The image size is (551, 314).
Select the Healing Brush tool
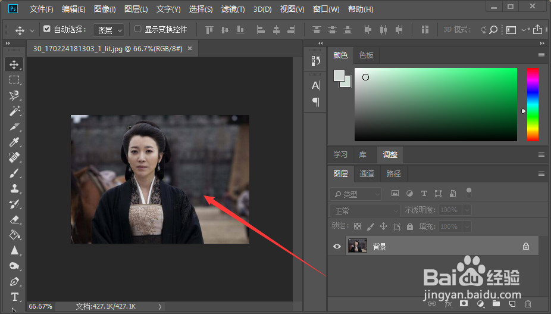click(14, 157)
